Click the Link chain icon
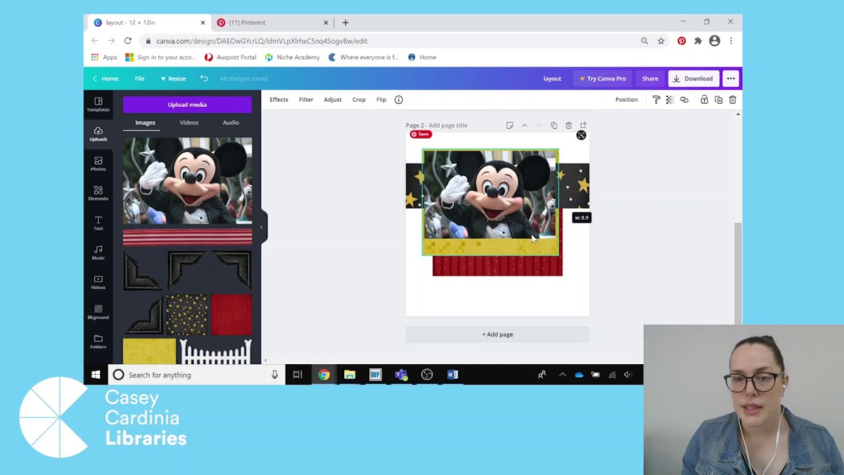This screenshot has width=844, height=475. point(684,100)
